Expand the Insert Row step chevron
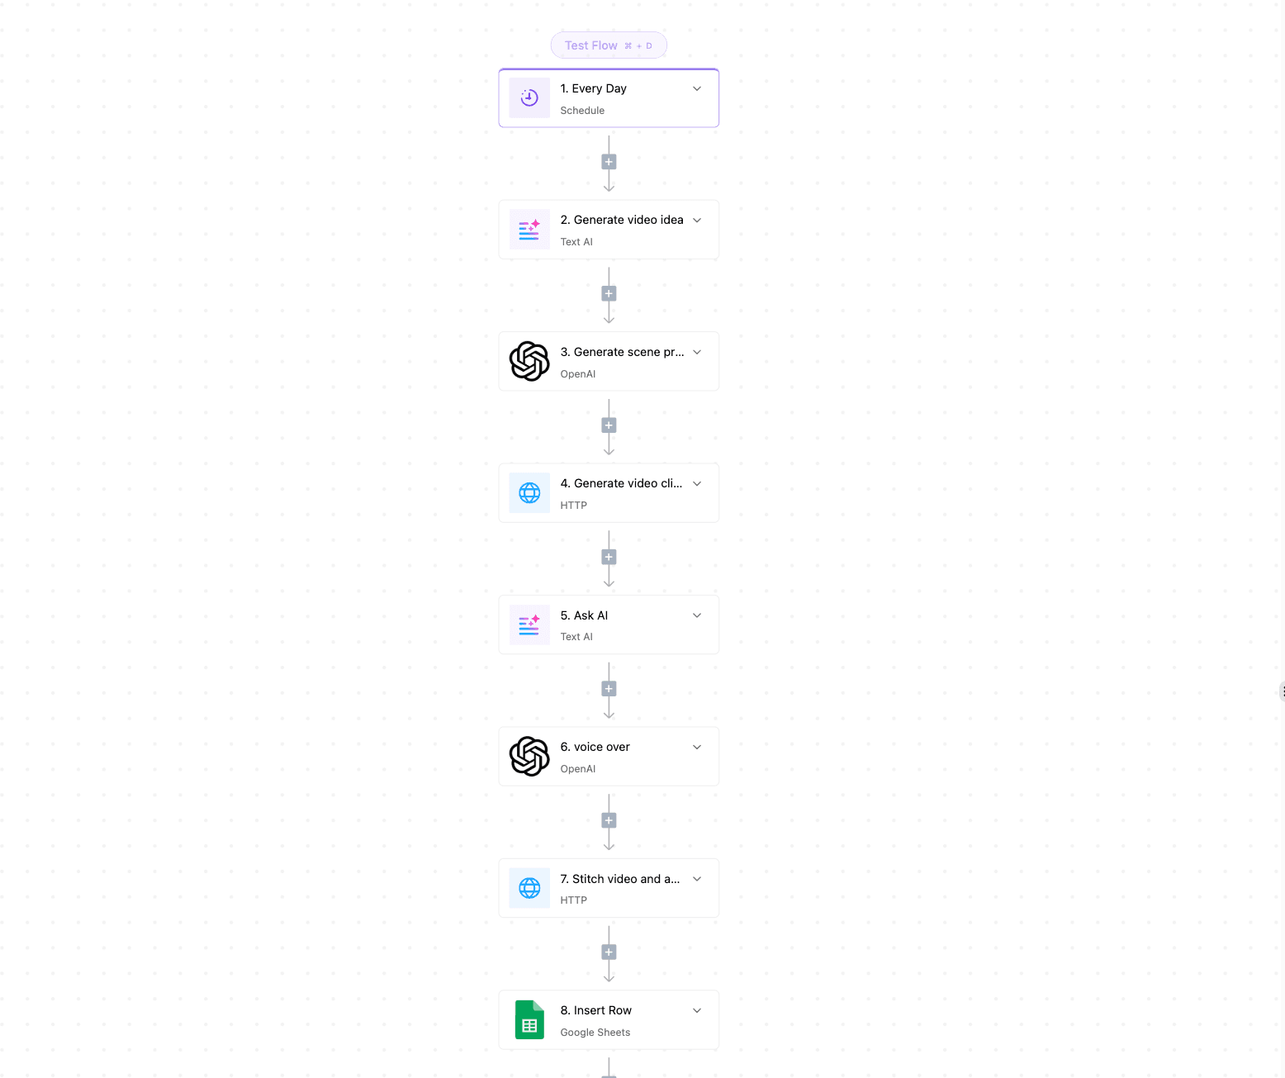This screenshot has width=1285, height=1078. [697, 1010]
